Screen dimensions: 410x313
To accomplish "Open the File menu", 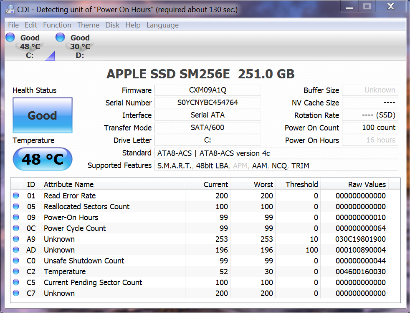I will tap(13, 25).
